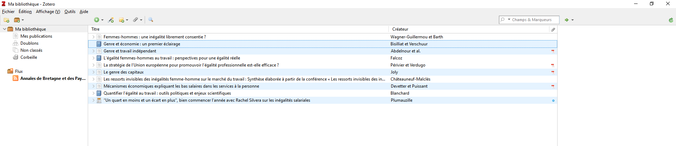Click the New Note toolbar icon

click(123, 20)
